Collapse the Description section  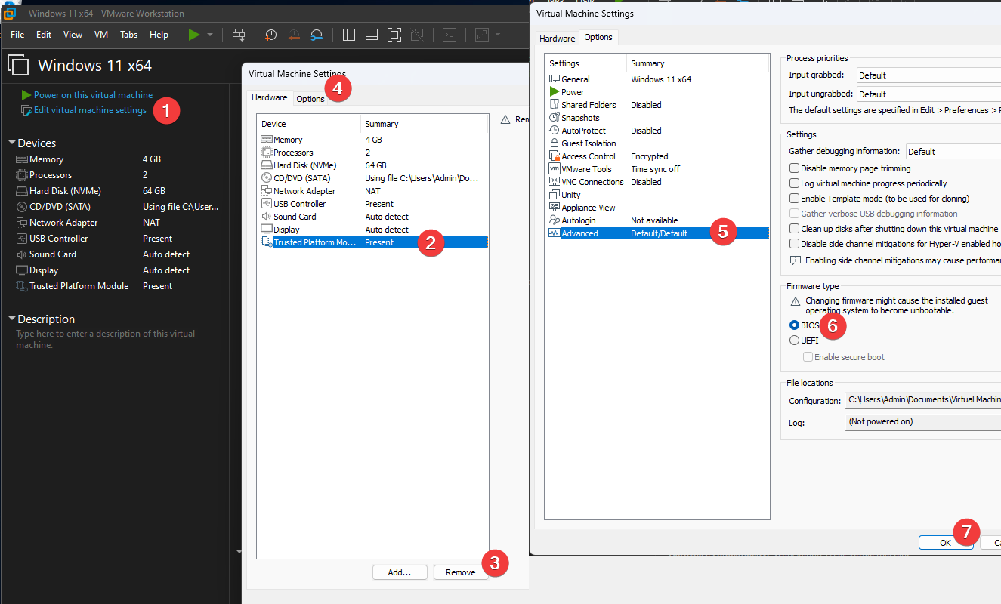(x=12, y=319)
